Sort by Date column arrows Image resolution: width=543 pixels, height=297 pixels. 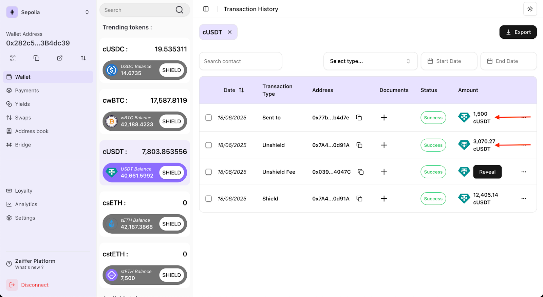tap(241, 90)
